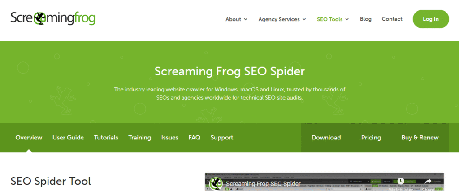This screenshot has height=191, width=459.
Task: Open the Training tab
Action: point(140,137)
